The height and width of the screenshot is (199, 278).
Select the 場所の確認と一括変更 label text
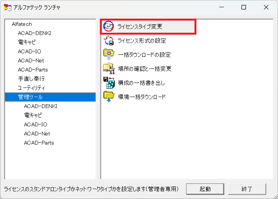(145, 68)
